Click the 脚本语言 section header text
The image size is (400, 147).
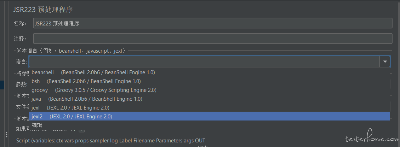click(x=71, y=51)
